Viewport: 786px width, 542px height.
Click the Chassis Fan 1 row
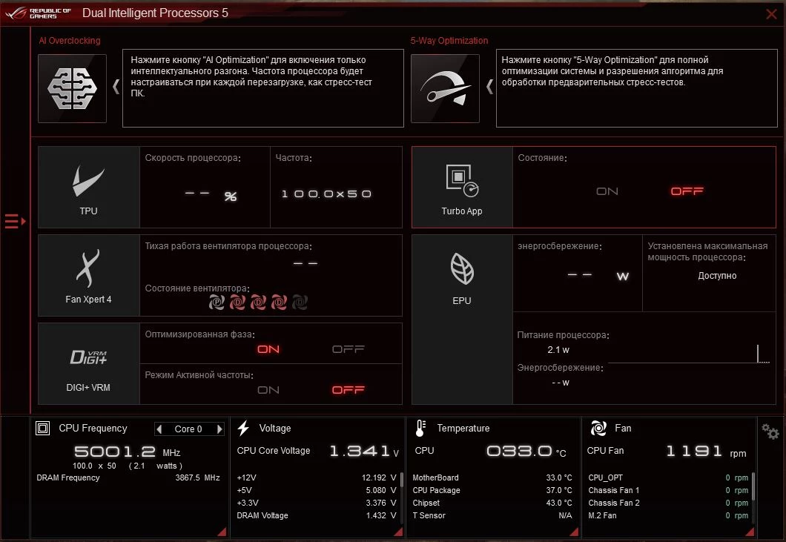click(x=668, y=490)
